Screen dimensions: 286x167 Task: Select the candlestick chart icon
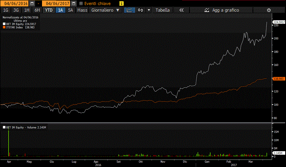point(140,10)
